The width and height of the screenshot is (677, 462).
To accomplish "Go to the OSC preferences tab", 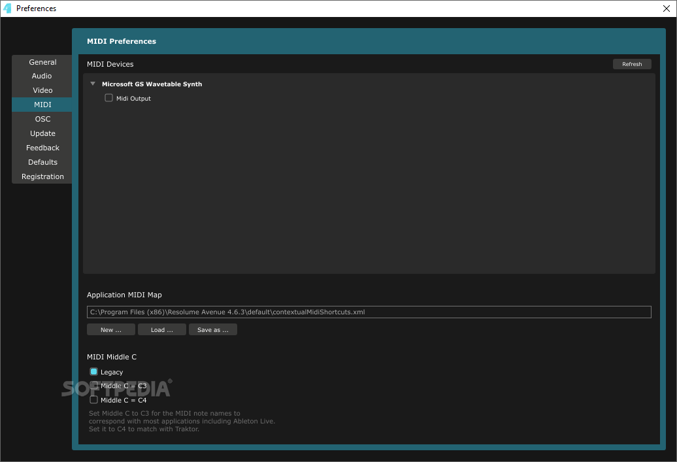I will coord(42,119).
